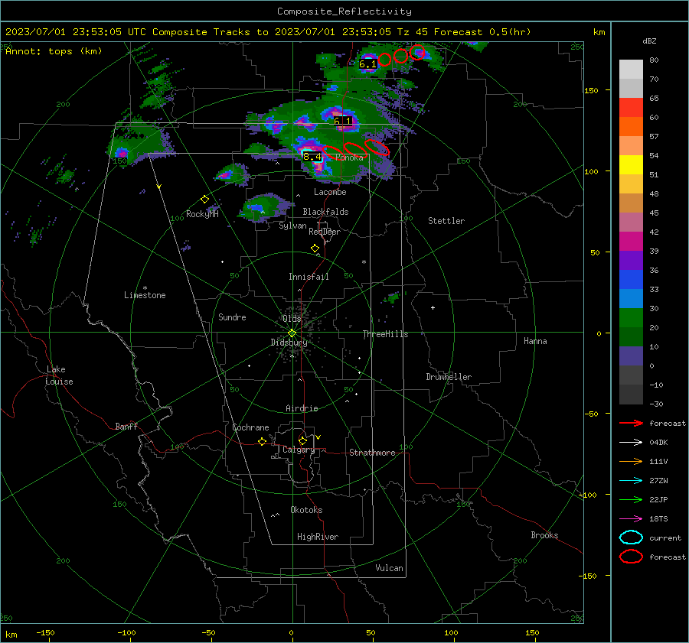Select the Lake Louise map label
The height and width of the screenshot is (643, 689).
[x=59, y=375]
